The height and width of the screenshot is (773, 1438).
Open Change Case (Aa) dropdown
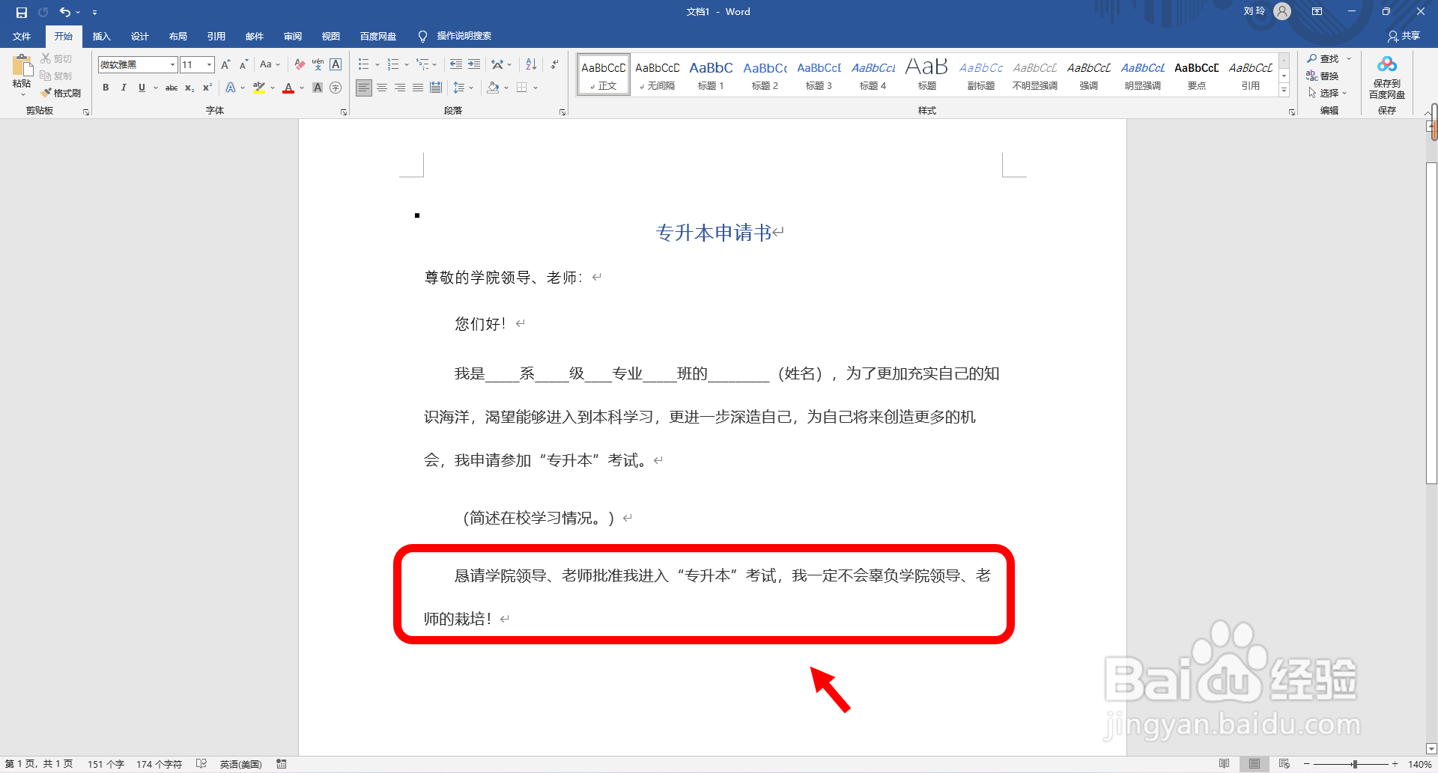click(x=270, y=64)
